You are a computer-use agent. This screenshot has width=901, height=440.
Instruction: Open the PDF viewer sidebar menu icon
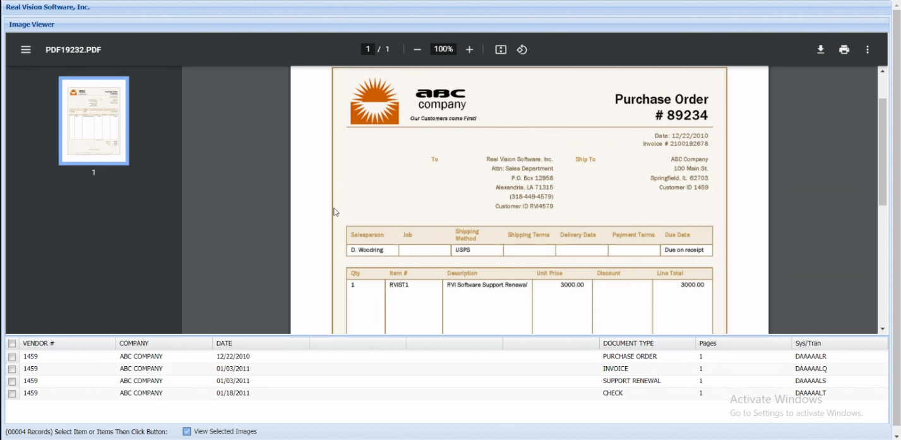[26, 50]
